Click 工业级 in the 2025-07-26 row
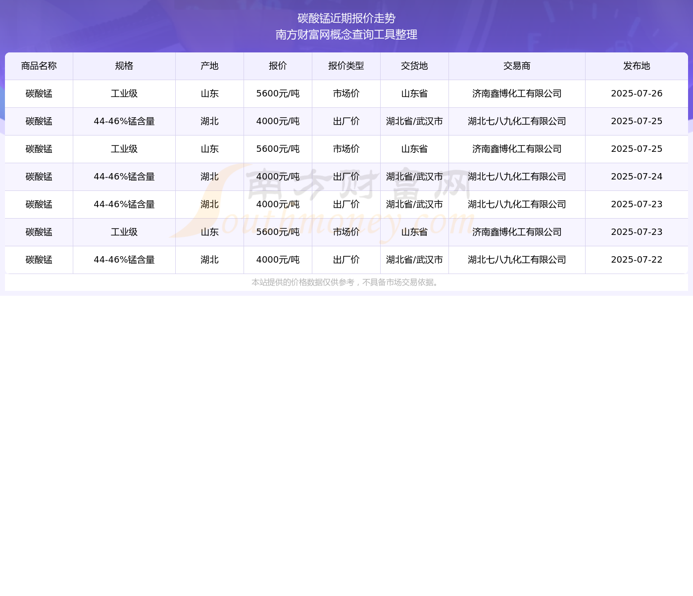This screenshot has width=693, height=596. coord(124,93)
